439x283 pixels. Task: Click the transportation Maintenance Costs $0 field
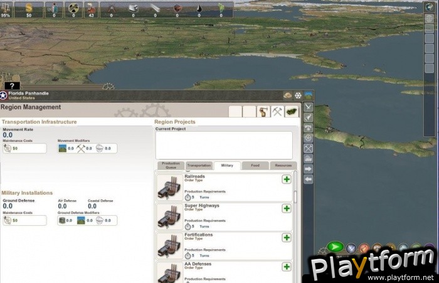tap(24, 148)
